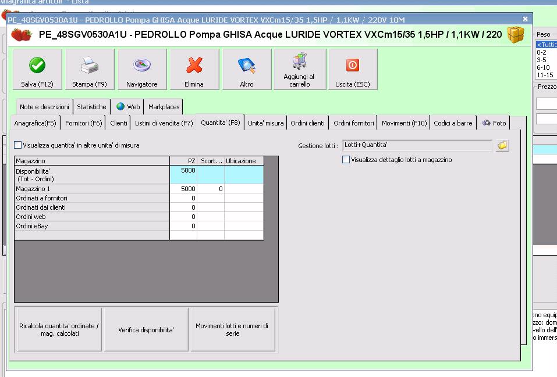557x377 pixels.
Task: Open the Statistiche tab
Action: pyautogui.click(x=91, y=107)
